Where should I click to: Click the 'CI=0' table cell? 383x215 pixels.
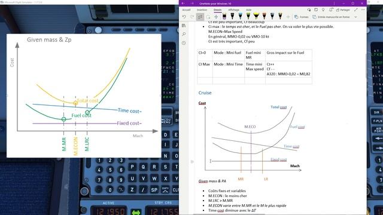205,55
